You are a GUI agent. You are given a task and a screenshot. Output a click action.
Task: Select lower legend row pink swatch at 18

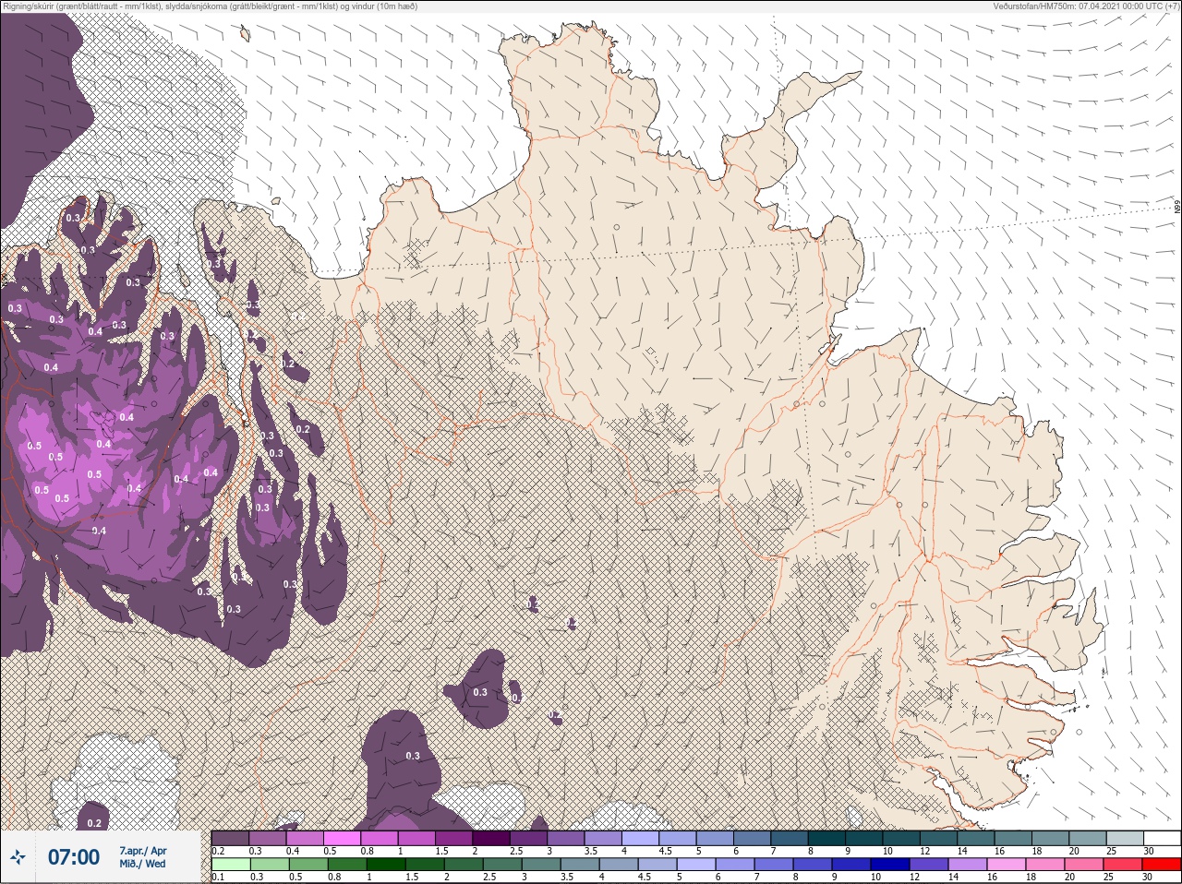[x=1045, y=864]
